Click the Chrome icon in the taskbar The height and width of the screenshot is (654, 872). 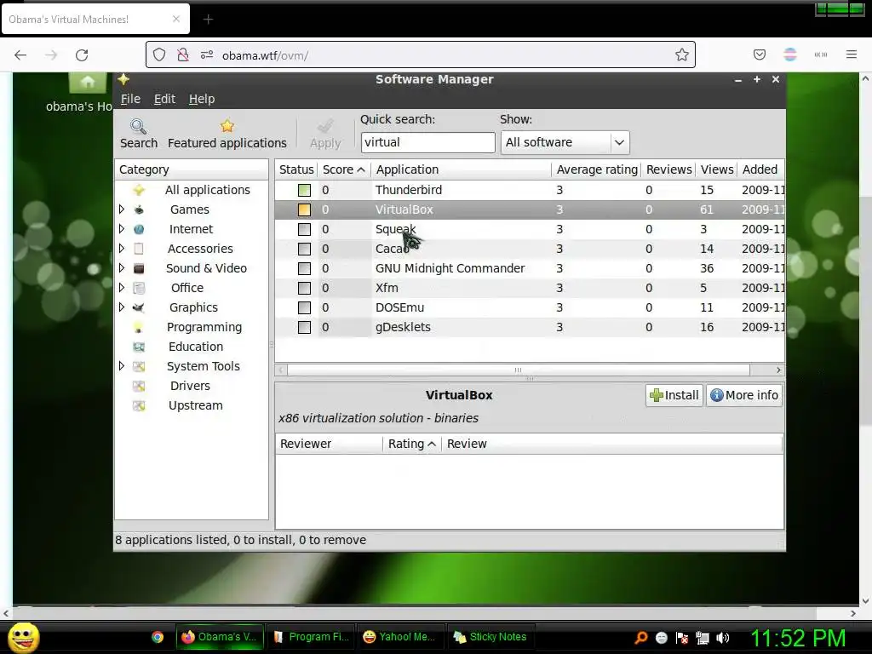click(x=158, y=637)
